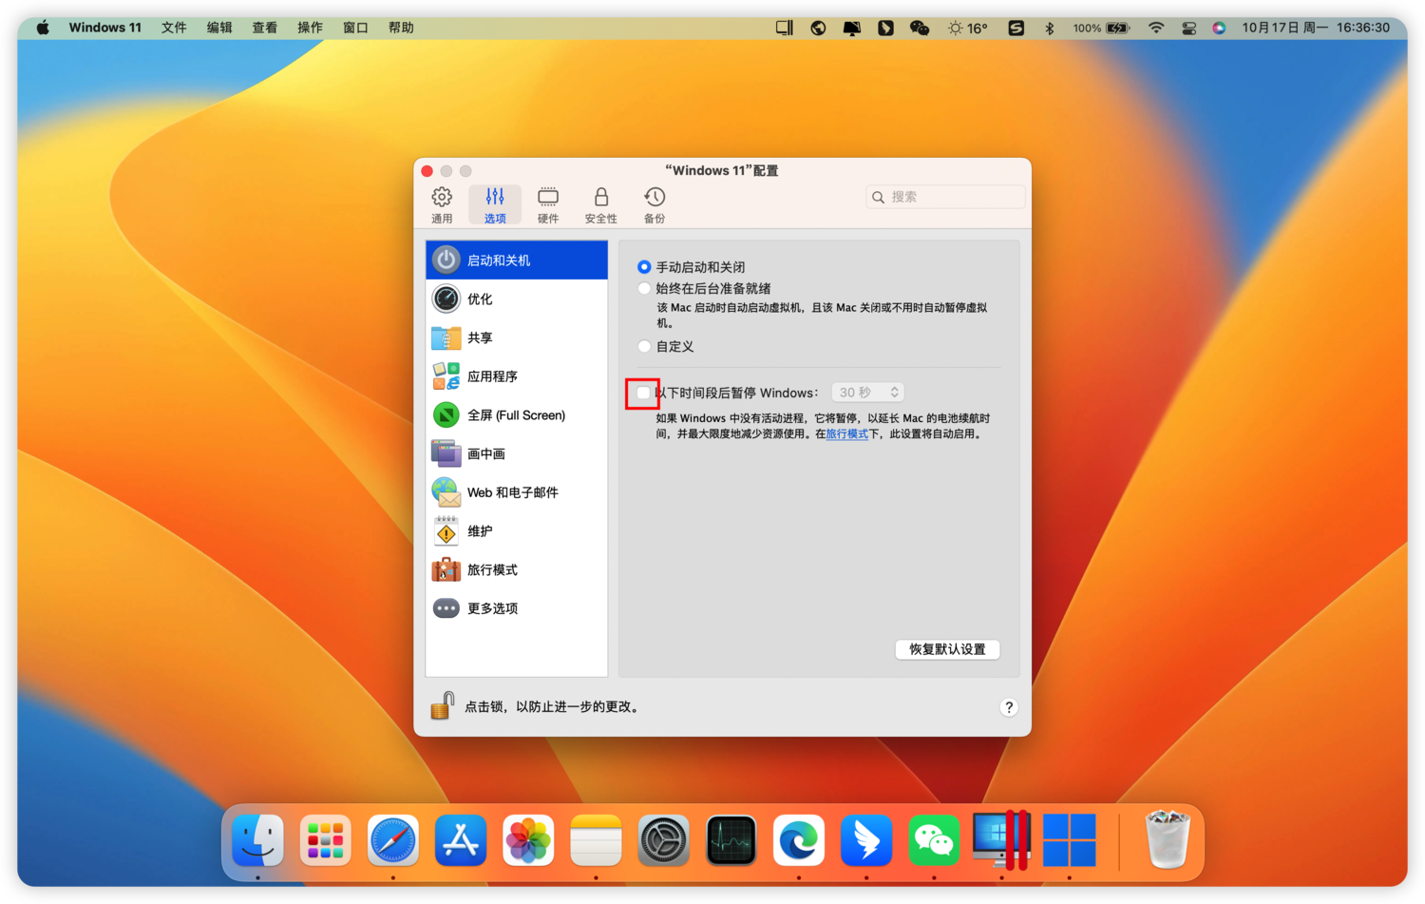Open the 操作 menu
The height and width of the screenshot is (904, 1425).
[310, 28]
